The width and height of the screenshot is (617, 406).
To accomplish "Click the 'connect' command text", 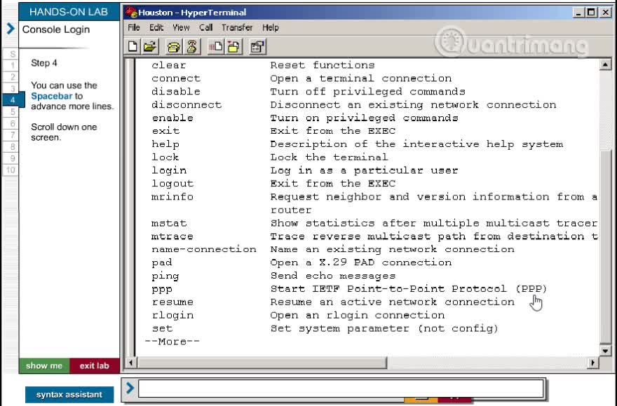I will (x=176, y=78).
